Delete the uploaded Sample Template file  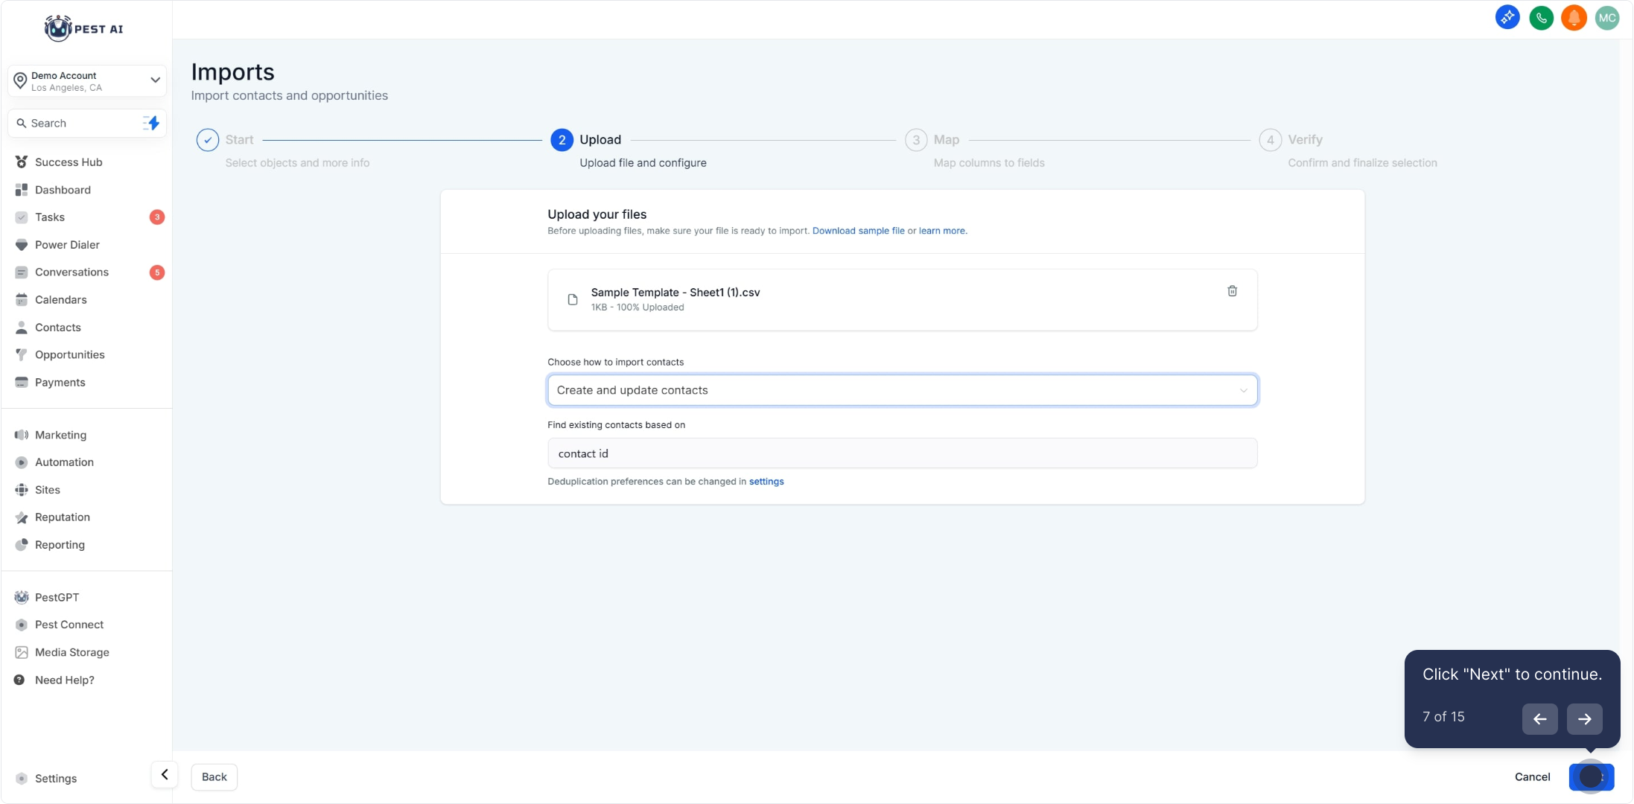click(1233, 291)
